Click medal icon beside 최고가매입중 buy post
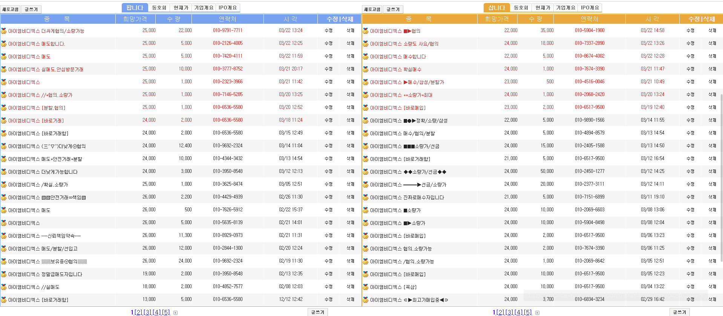Image resolution: width=723 pixels, height=316 pixels. [x=366, y=300]
